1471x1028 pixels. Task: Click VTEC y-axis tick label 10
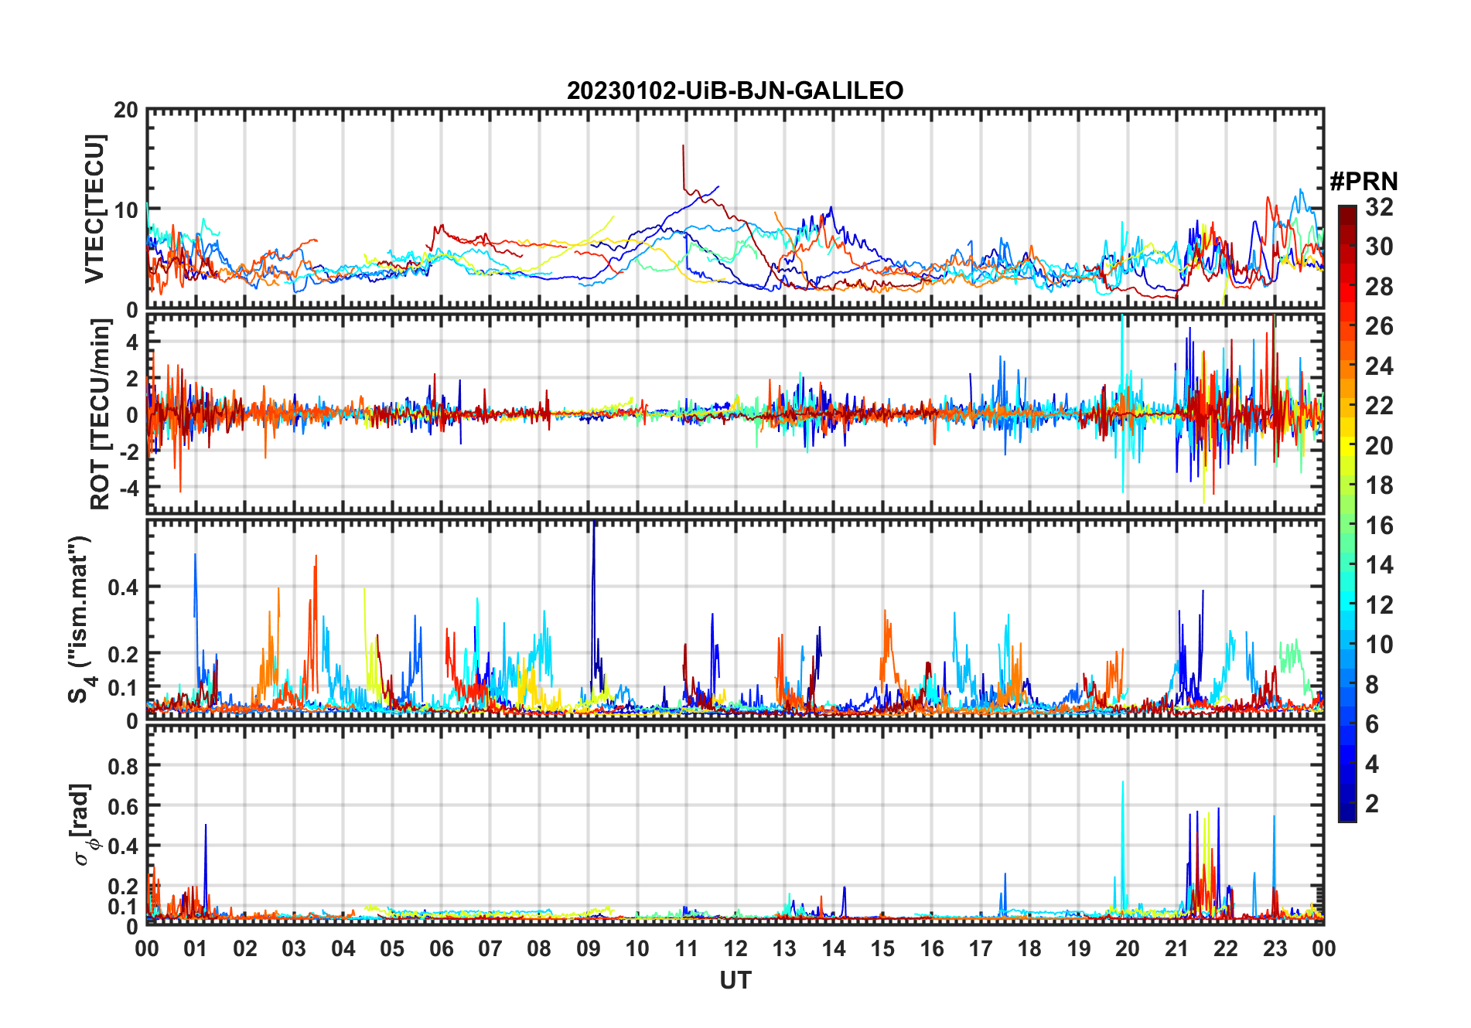126,209
